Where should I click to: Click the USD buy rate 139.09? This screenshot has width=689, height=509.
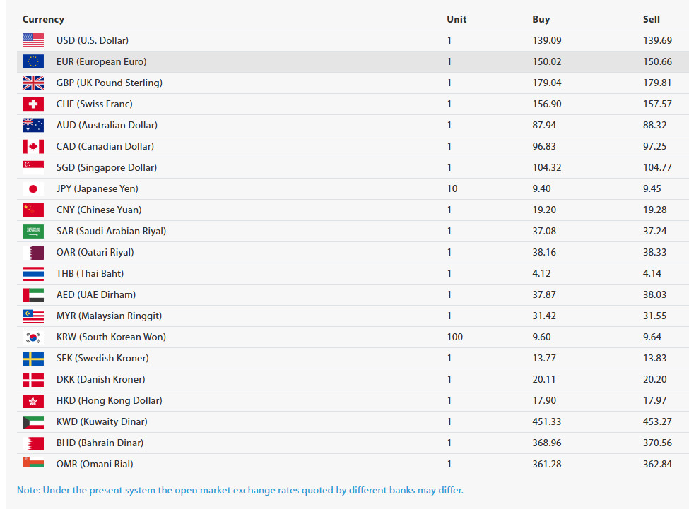(547, 40)
